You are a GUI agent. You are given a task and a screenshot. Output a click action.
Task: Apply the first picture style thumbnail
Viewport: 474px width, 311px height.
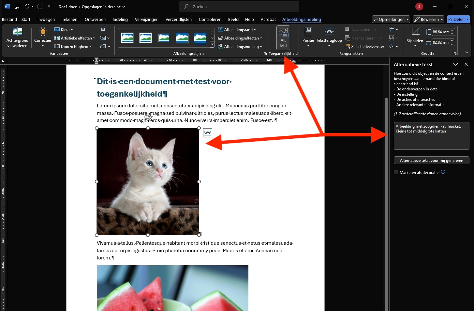click(127, 38)
